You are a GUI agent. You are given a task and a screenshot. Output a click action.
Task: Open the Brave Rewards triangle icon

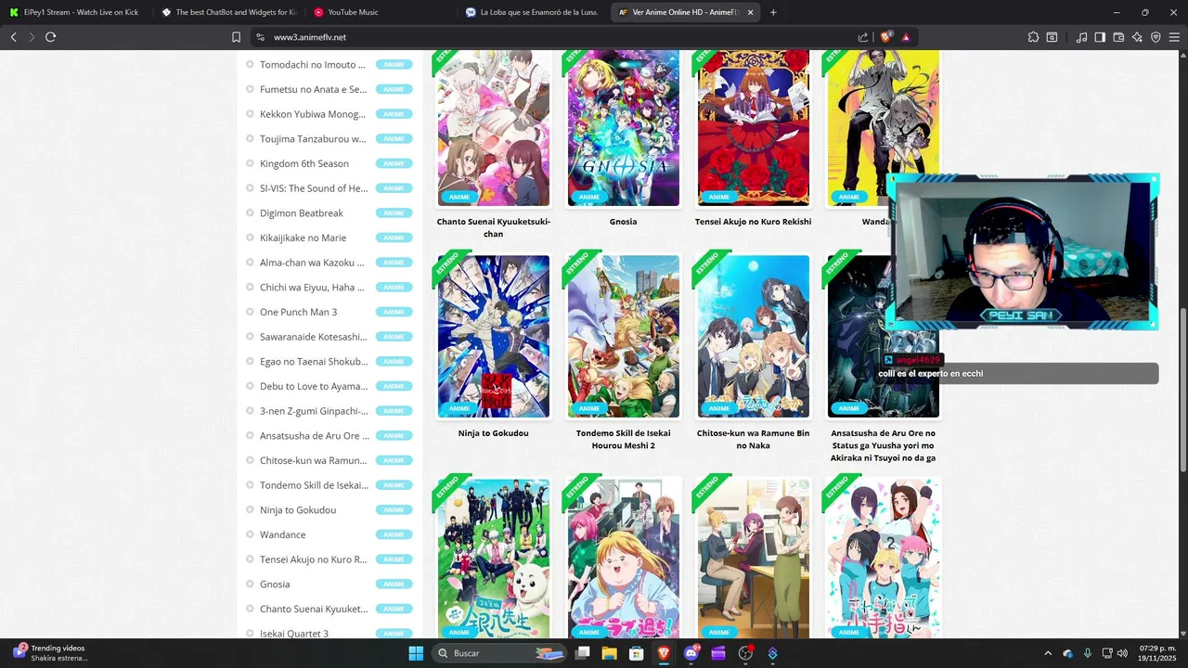pos(905,37)
